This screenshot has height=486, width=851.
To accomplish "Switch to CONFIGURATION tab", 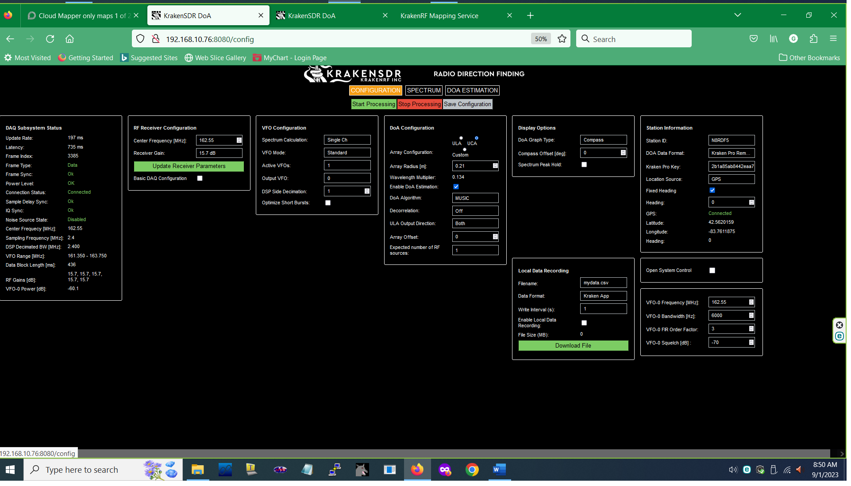I will [x=375, y=91].
